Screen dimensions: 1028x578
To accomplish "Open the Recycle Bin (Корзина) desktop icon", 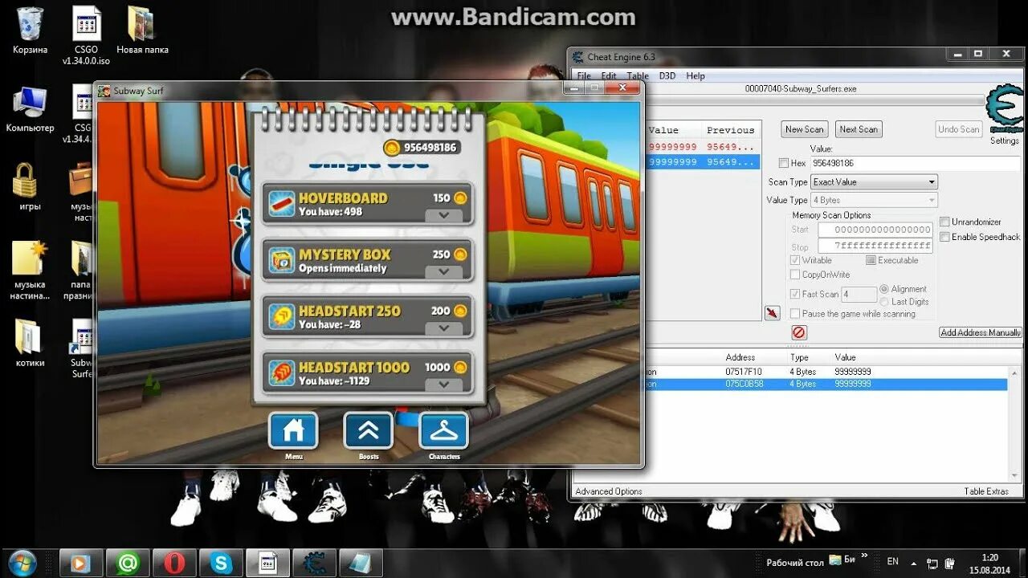I will click(x=30, y=31).
